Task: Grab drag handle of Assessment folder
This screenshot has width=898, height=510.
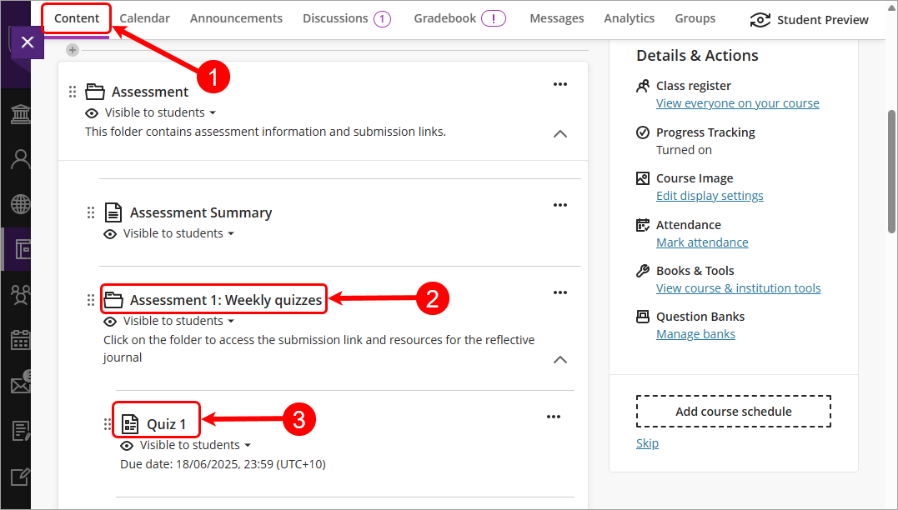Action: (x=73, y=92)
